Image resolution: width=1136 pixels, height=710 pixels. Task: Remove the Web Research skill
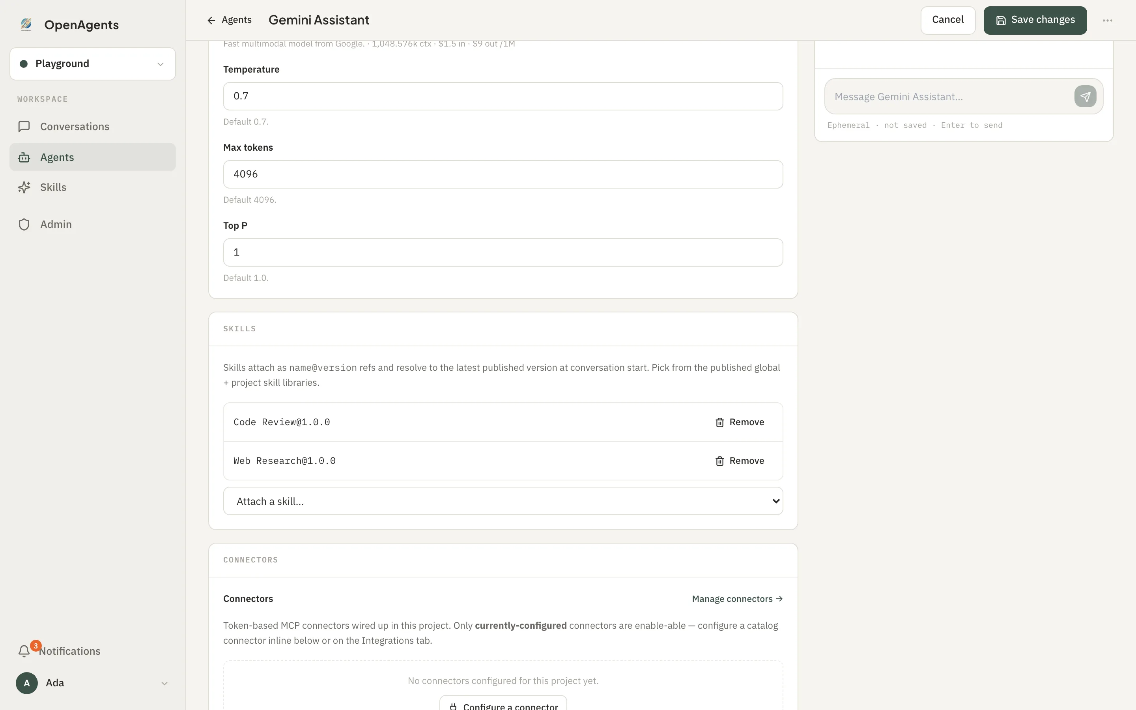click(739, 461)
